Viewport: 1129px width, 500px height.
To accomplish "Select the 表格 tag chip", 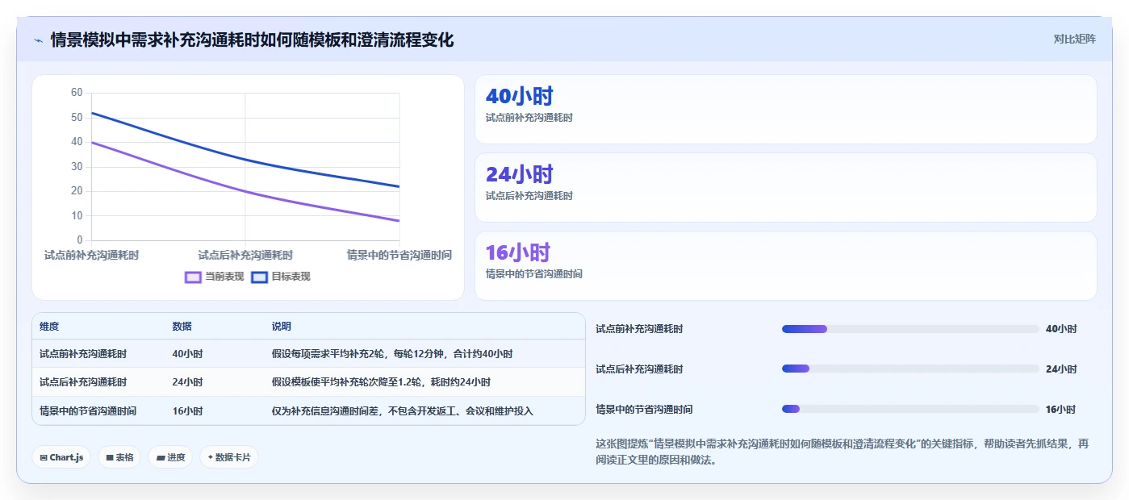I will (x=119, y=457).
